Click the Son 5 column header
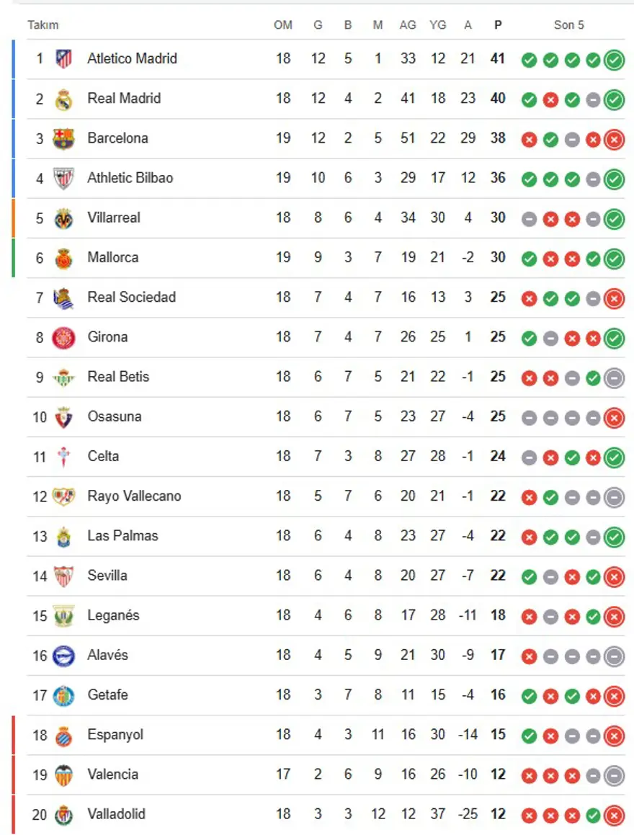 [568, 25]
